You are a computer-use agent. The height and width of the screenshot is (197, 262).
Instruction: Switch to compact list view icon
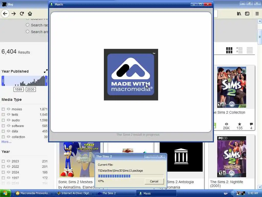tap(250, 50)
